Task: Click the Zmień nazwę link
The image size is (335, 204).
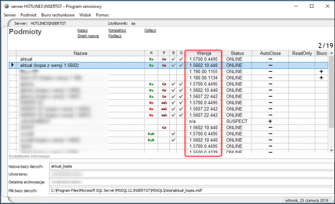Action: pos(88,36)
